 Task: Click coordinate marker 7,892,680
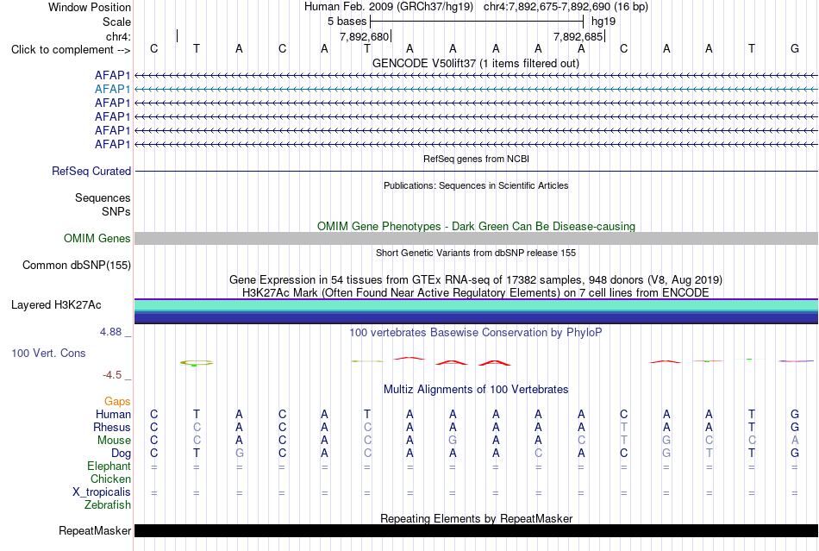364,36
